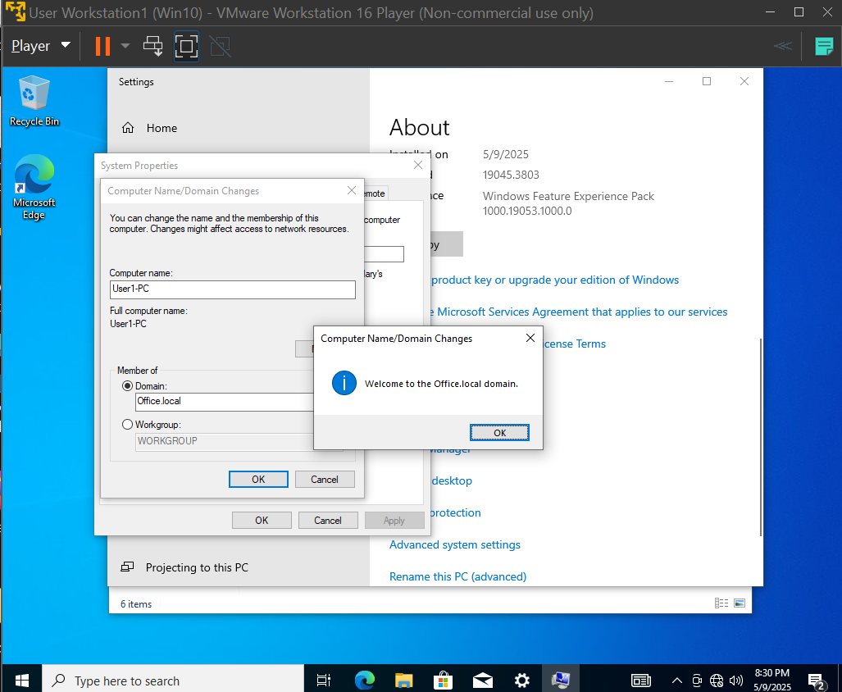This screenshot has width=842, height=692.
Task: Minimize the Settings window
Action: 669,82
